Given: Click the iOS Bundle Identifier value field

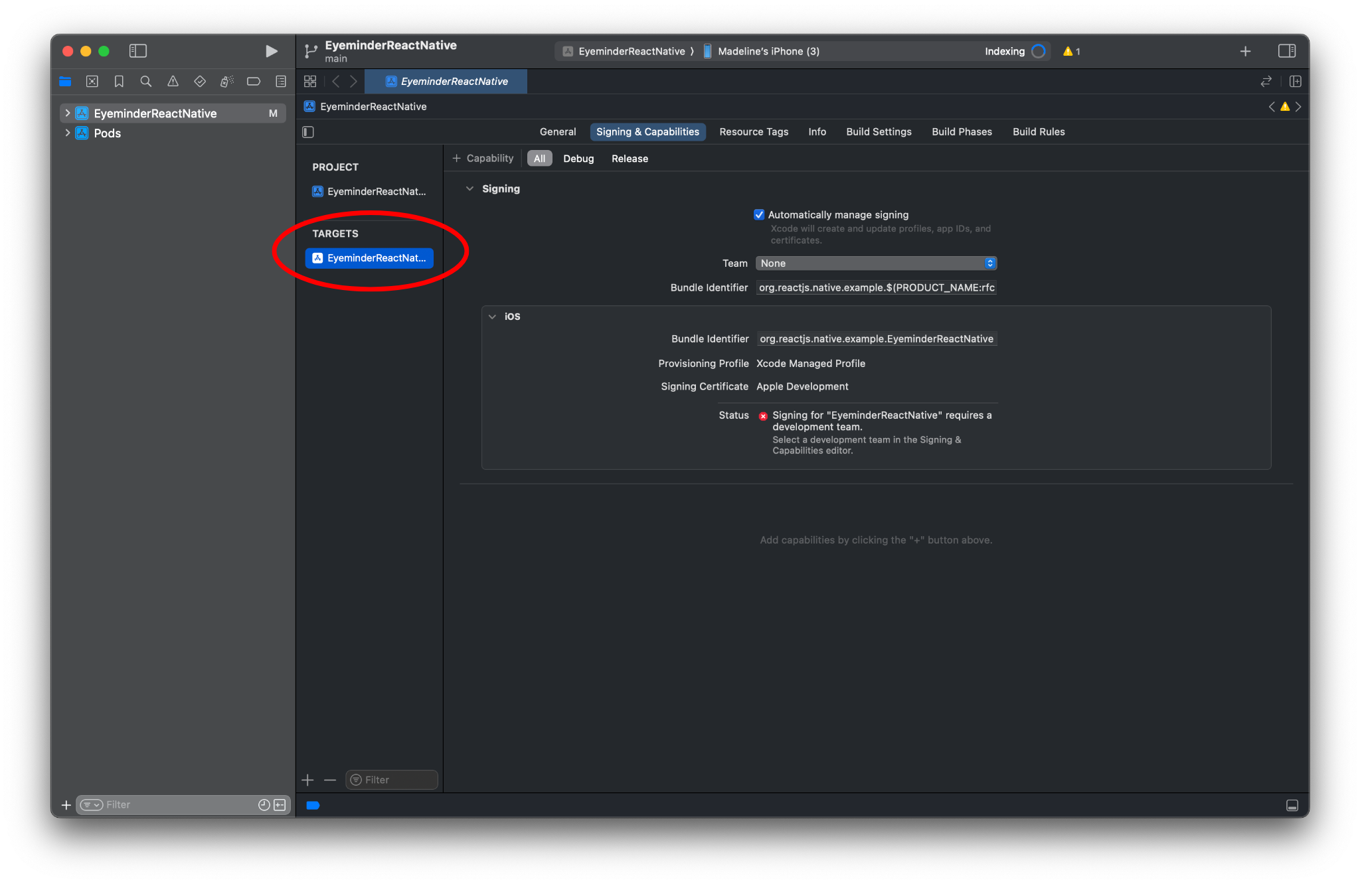Looking at the screenshot, I should coord(877,339).
